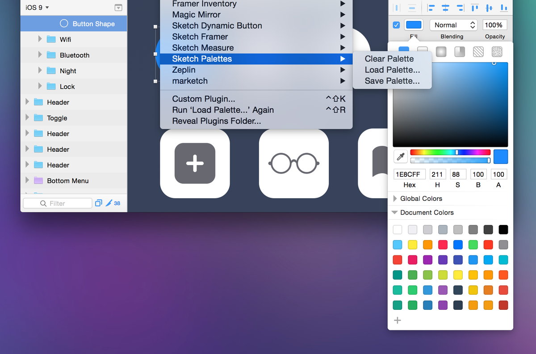Image resolution: width=536 pixels, height=354 pixels.
Task: Choose the diagonal pattern fill type
Action: click(478, 52)
